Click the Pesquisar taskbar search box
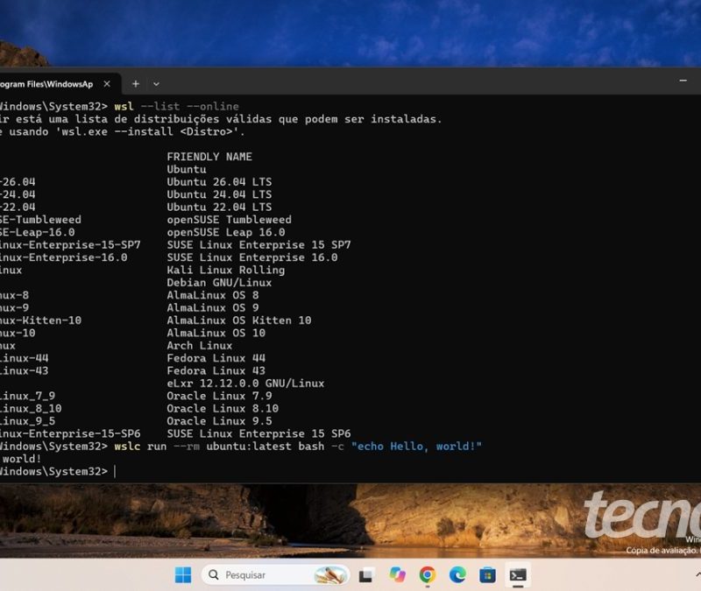701x591 pixels. 275,575
